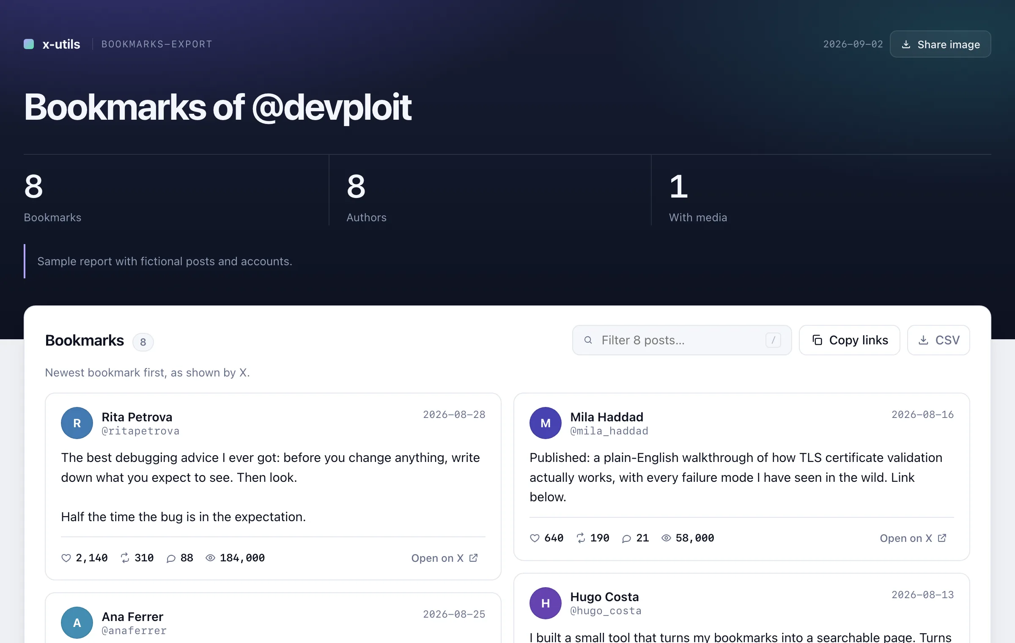The width and height of the screenshot is (1015, 643).
Task: Click the views eye icon on Mila's post
Action: tap(666, 538)
